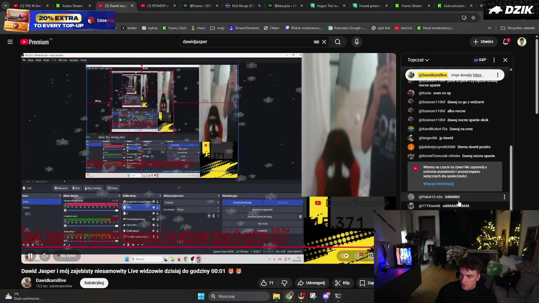The height and width of the screenshot is (303, 539).
Task: Show hidden bookmarks overflow chevron
Action: pos(489,28)
